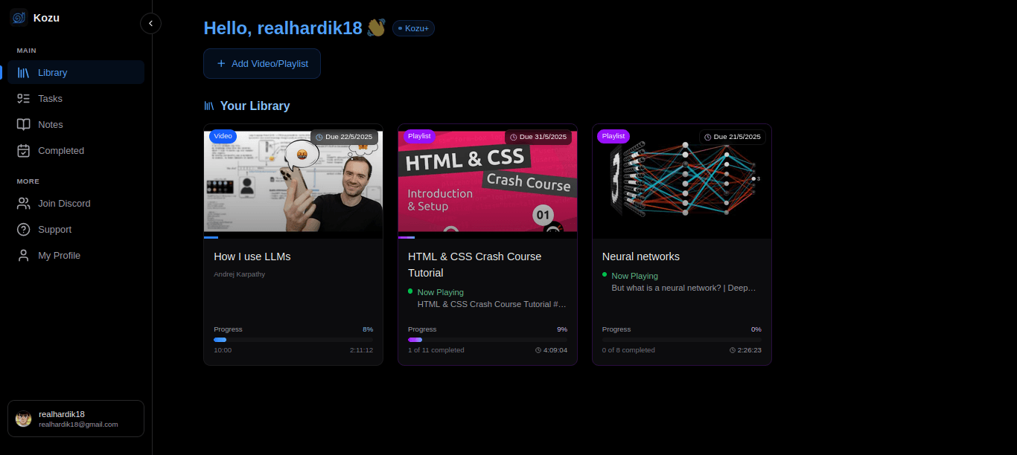Open the Now Playing video on HTML & CSS card

491,303
